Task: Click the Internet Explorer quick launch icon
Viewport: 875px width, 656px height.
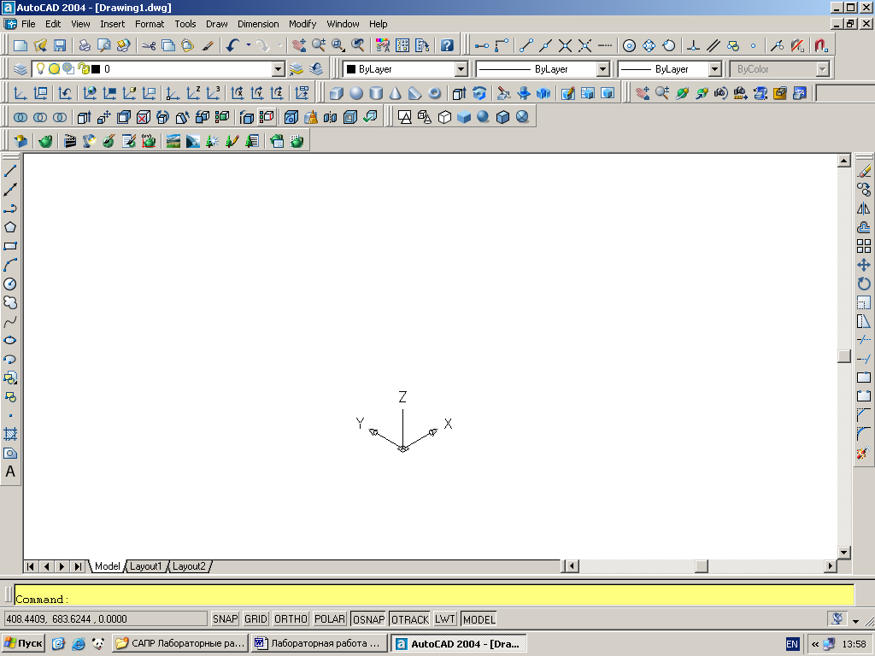Action: point(78,644)
